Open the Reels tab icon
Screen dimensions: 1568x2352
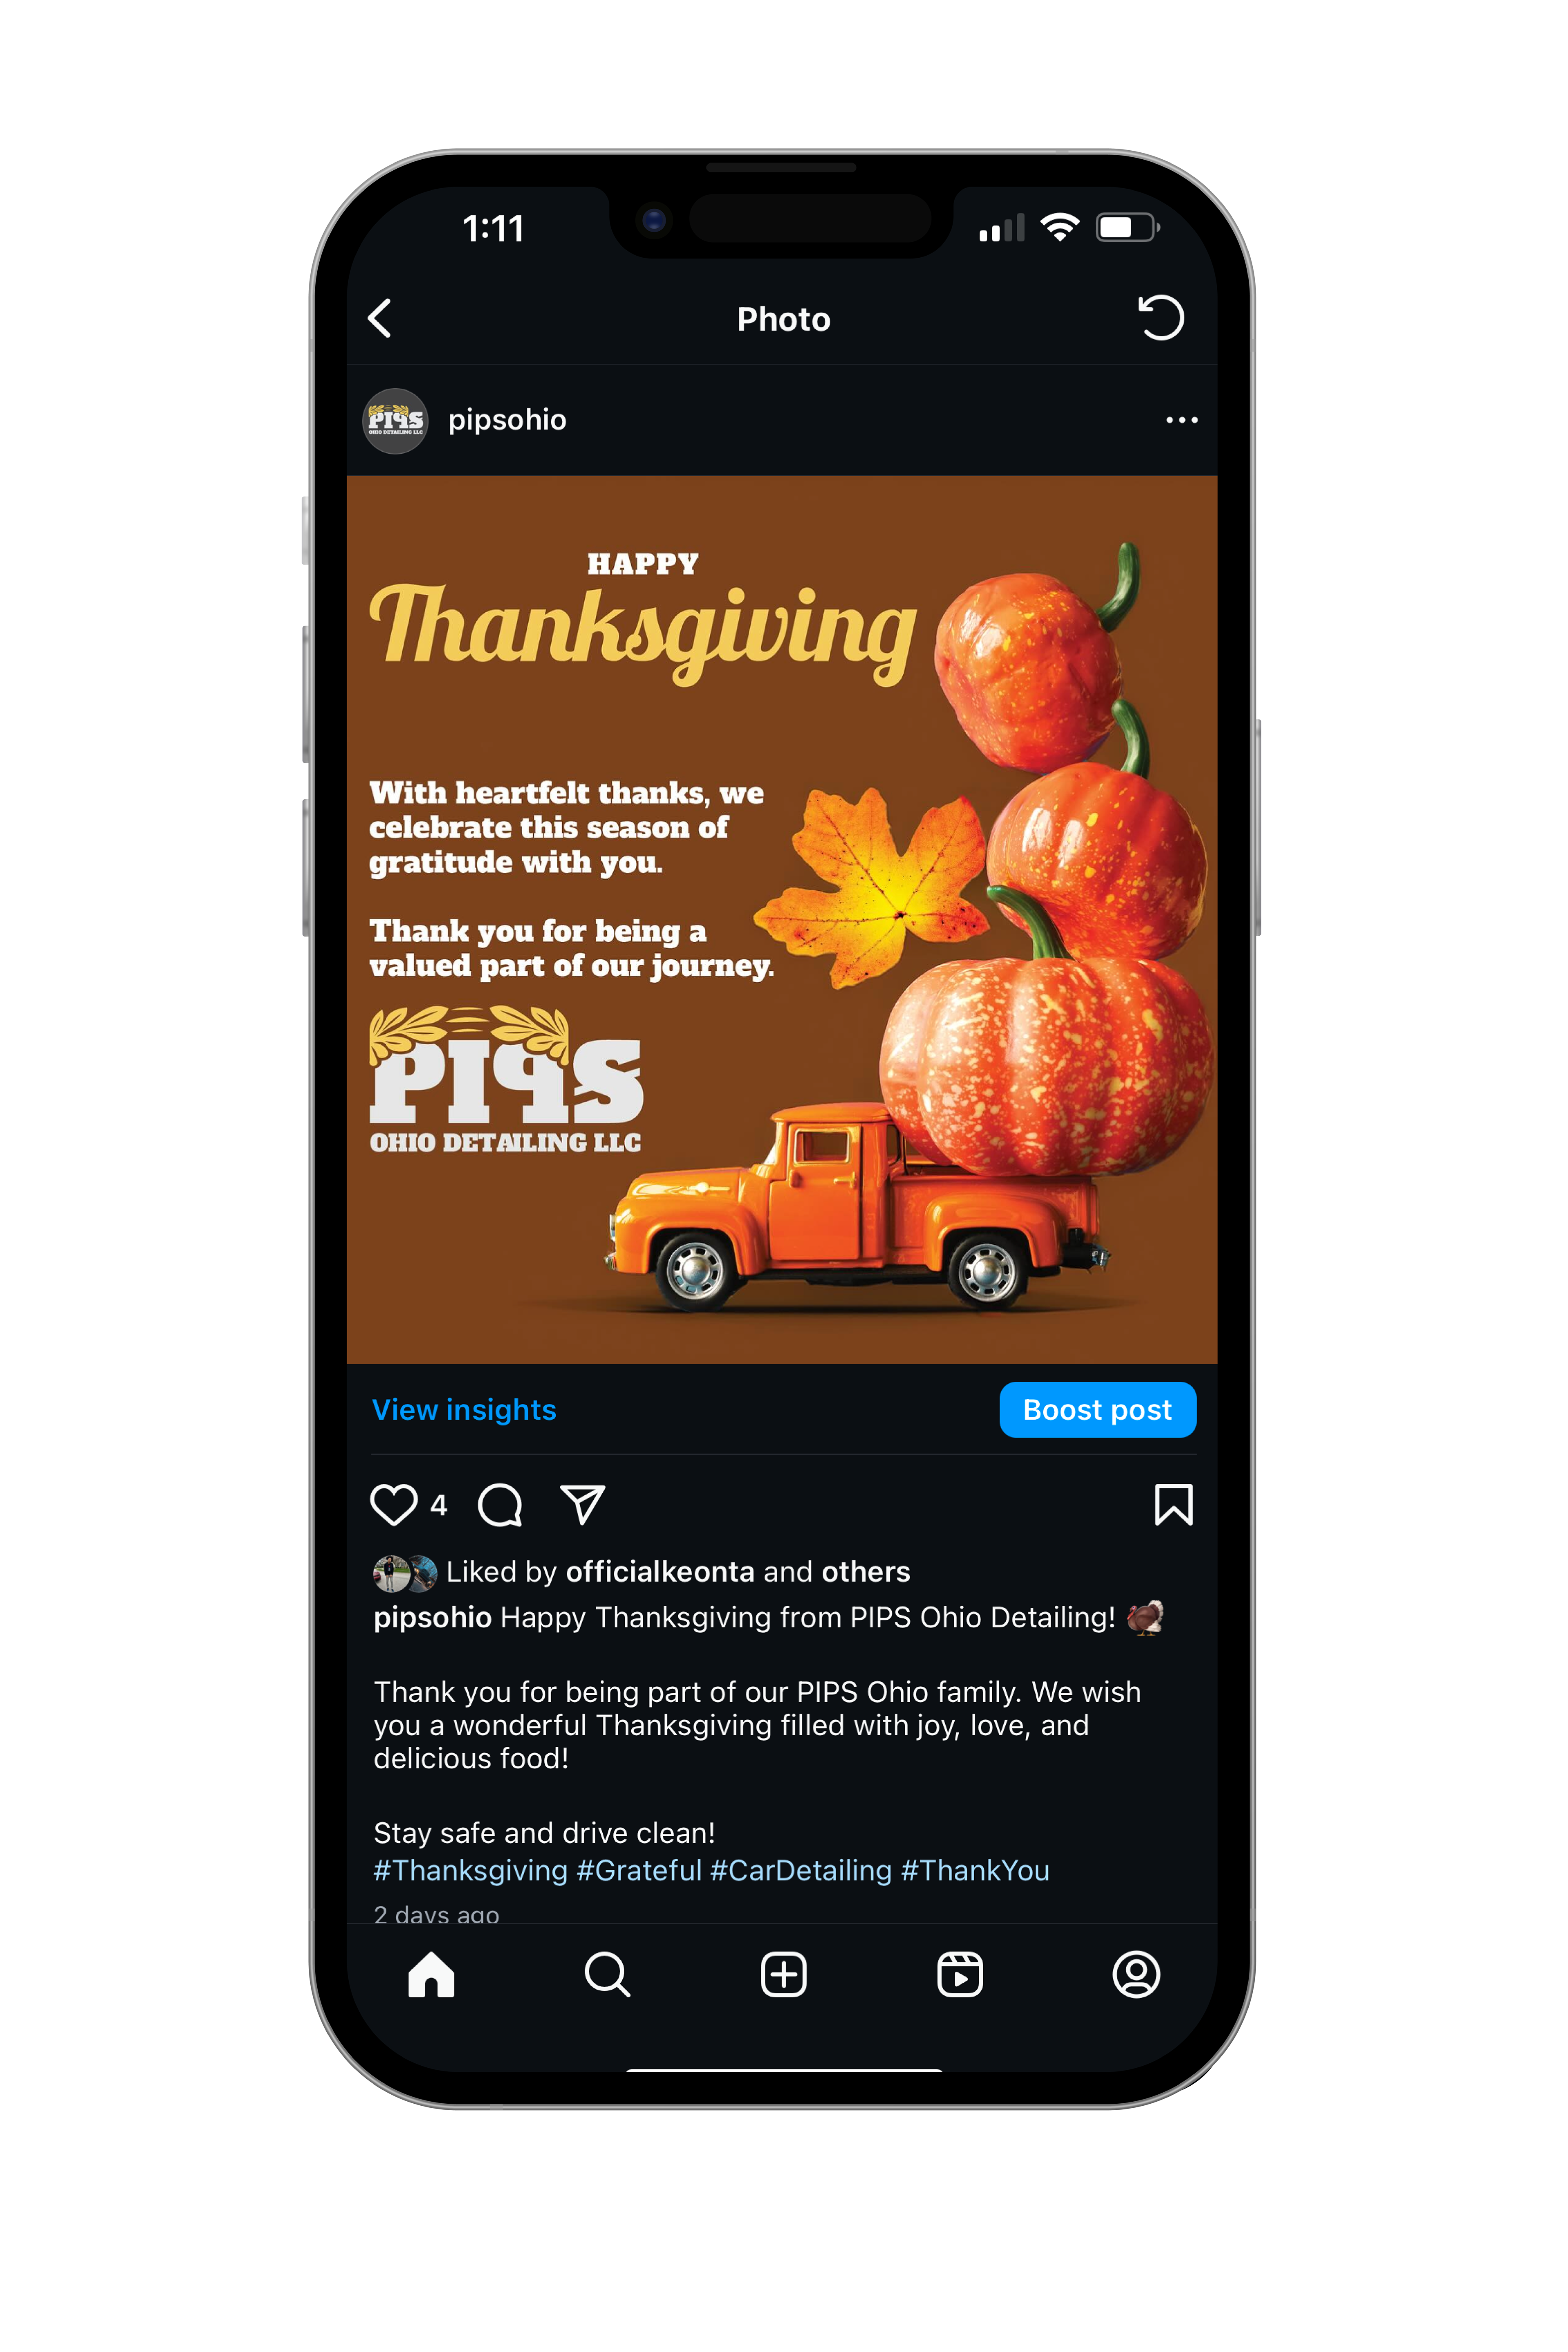point(960,1975)
